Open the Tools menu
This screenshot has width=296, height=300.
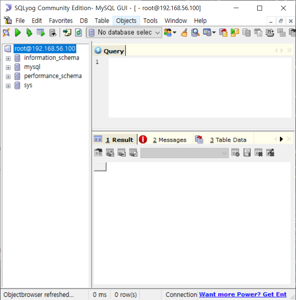pyautogui.click(x=150, y=21)
